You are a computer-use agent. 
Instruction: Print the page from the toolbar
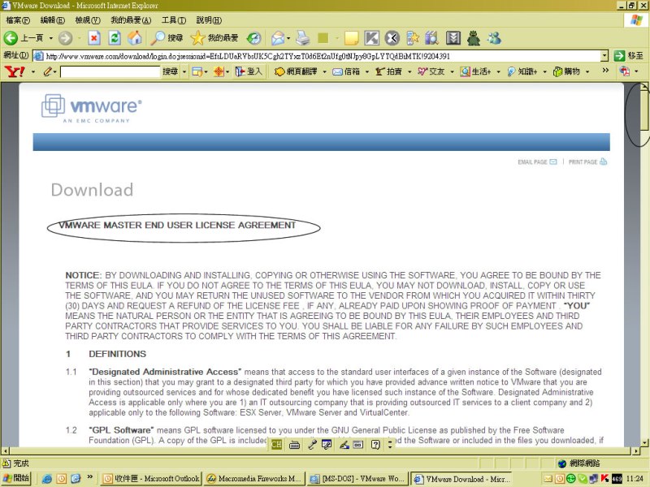pyautogui.click(x=303, y=38)
